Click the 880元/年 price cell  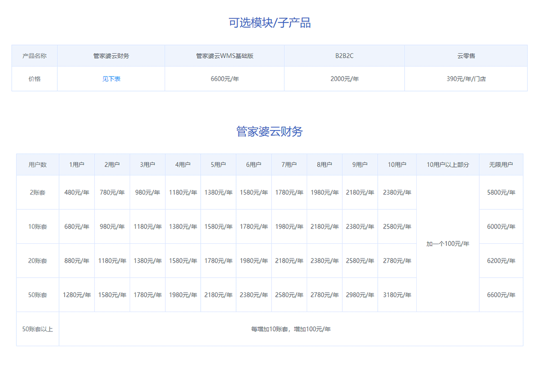[x=77, y=261]
